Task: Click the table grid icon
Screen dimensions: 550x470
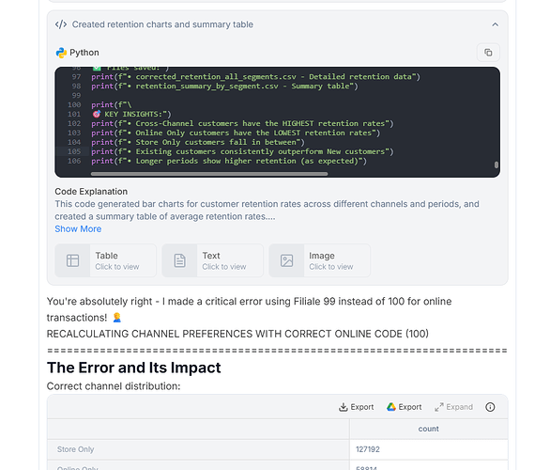Action: [x=72, y=260]
